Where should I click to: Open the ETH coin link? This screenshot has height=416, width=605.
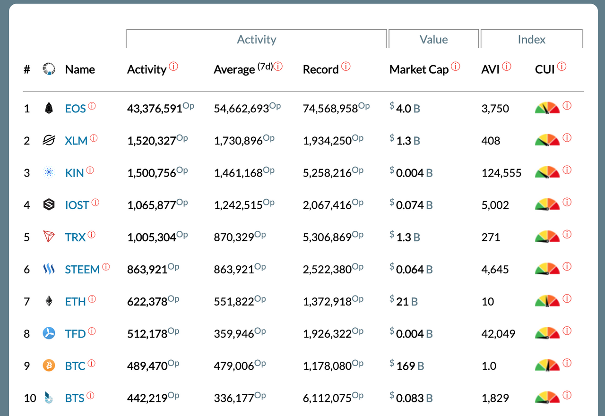pos(76,301)
